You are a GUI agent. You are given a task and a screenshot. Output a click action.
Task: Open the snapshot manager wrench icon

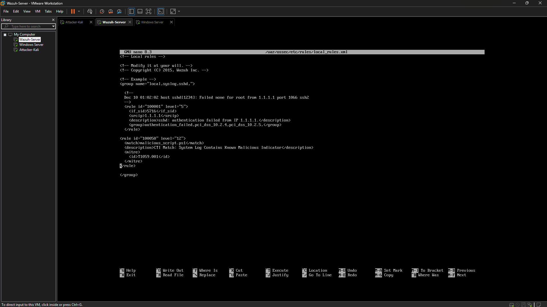[x=119, y=11]
